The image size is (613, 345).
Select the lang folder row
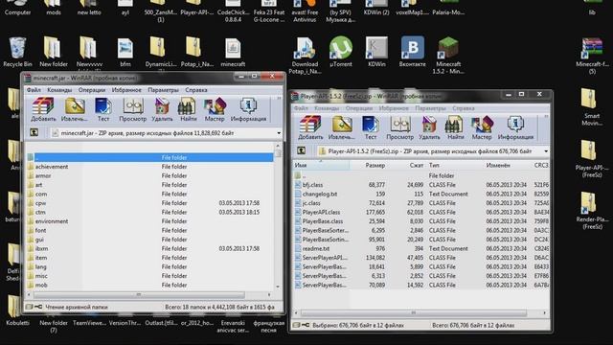[x=149, y=266]
